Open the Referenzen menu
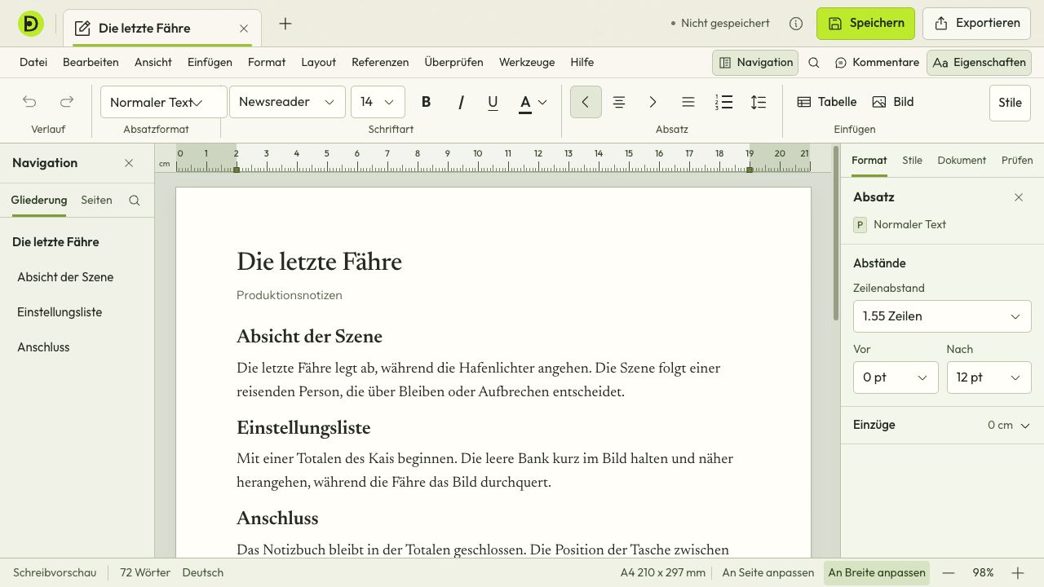This screenshot has width=1044, height=587. [380, 63]
